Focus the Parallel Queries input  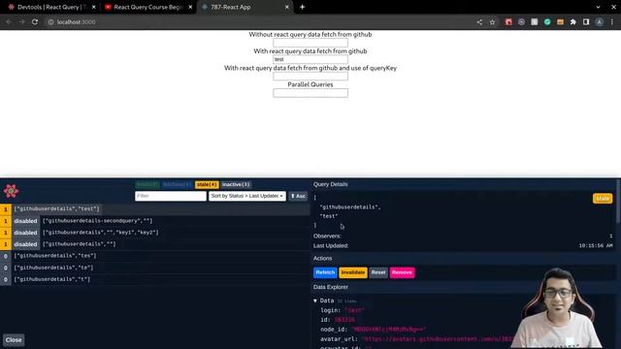[310, 93]
